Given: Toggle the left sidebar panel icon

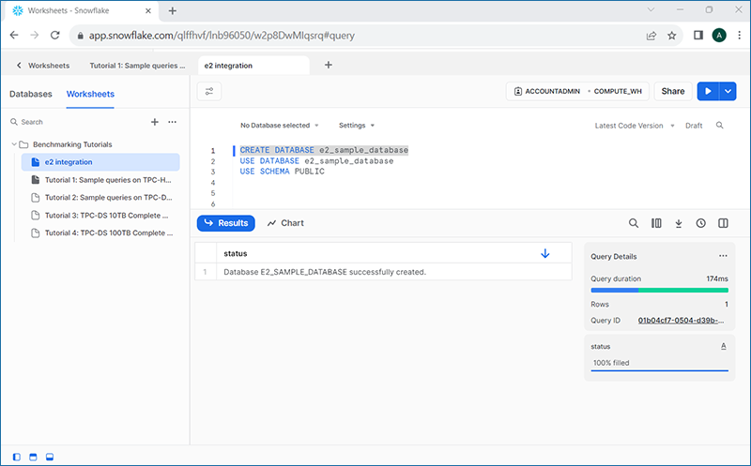Looking at the screenshot, I should pyautogui.click(x=17, y=457).
